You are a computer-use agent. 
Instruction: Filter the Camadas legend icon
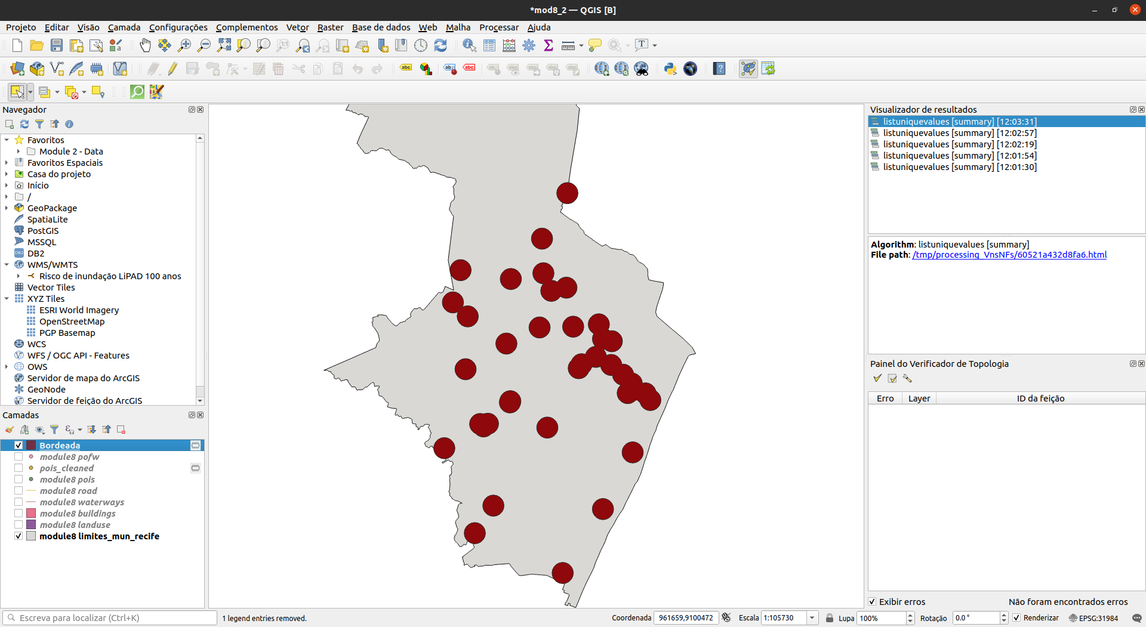tap(54, 430)
